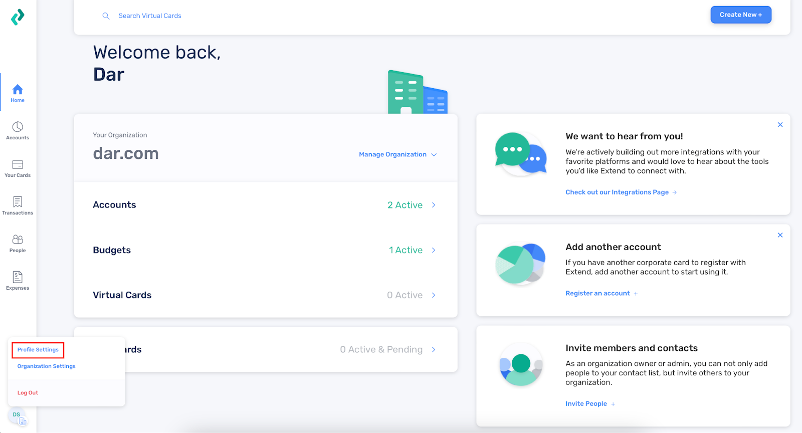Screen dimensions: 802x433
Task: Open Your Cards from the sidebar
Action: pos(18,167)
